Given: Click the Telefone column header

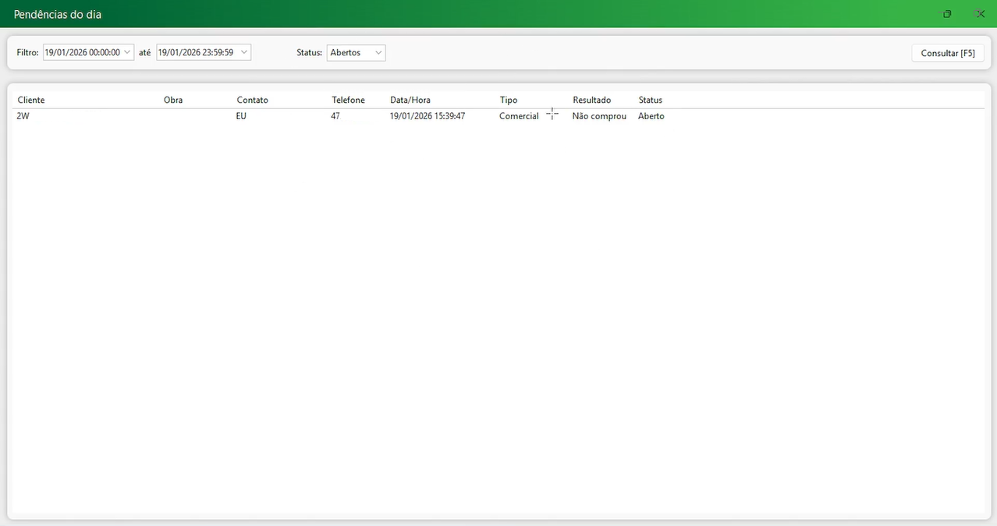Looking at the screenshot, I should pyautogui.click(x=348, y=100).
